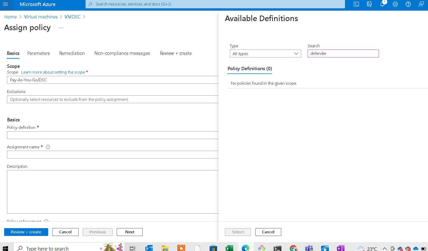Open portal settings gear
428x251 pixels.
(395, 4)
